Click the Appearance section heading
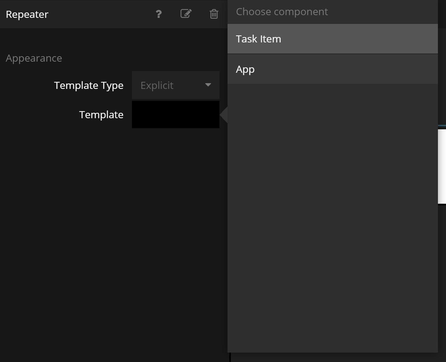Image resolution: width=446 pixels, height=362 pixels. pos(34,58)
